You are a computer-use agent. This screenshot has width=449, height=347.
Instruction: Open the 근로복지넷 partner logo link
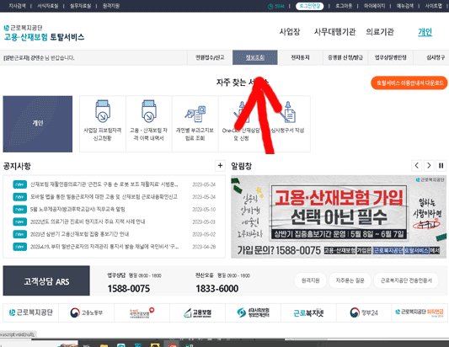click(x=308, y=312)
